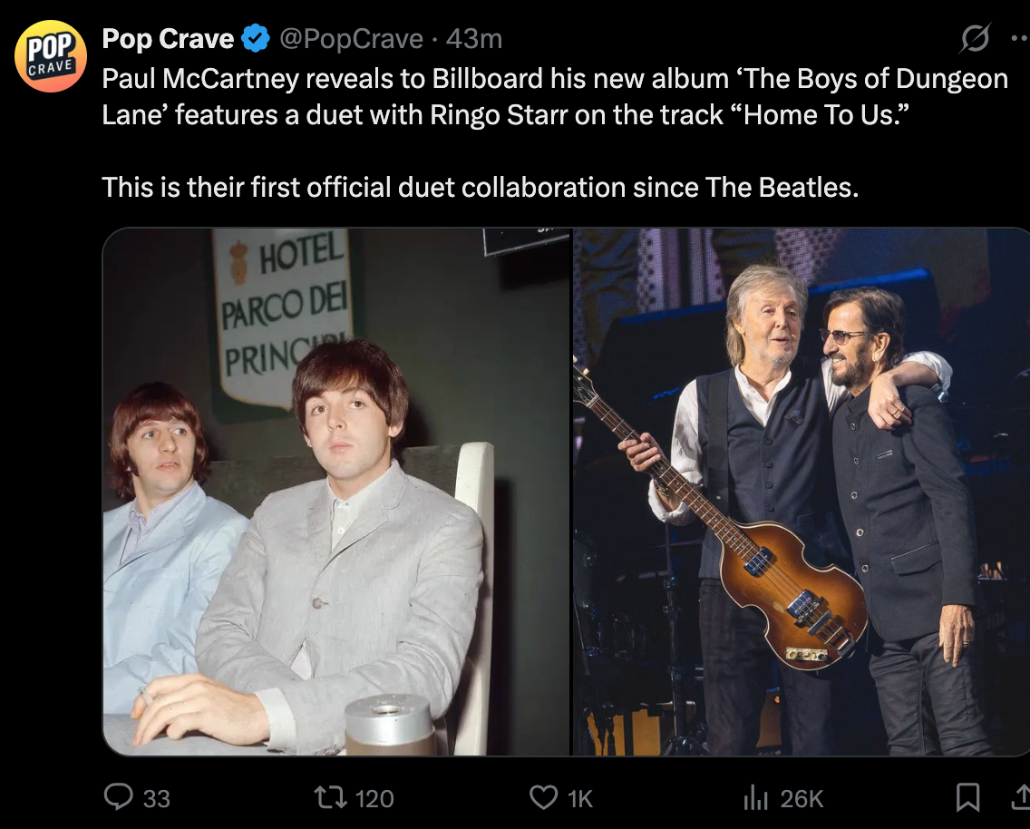Open the three-dot more options menu
The width and height of the screenshot is (1030, 829).
point(1020,39)
